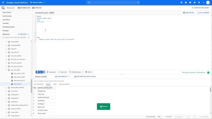The width and height of the screenshot is (212, 119).
Task: Open Scheduled queries in sidebar
Action: [8, 27]
